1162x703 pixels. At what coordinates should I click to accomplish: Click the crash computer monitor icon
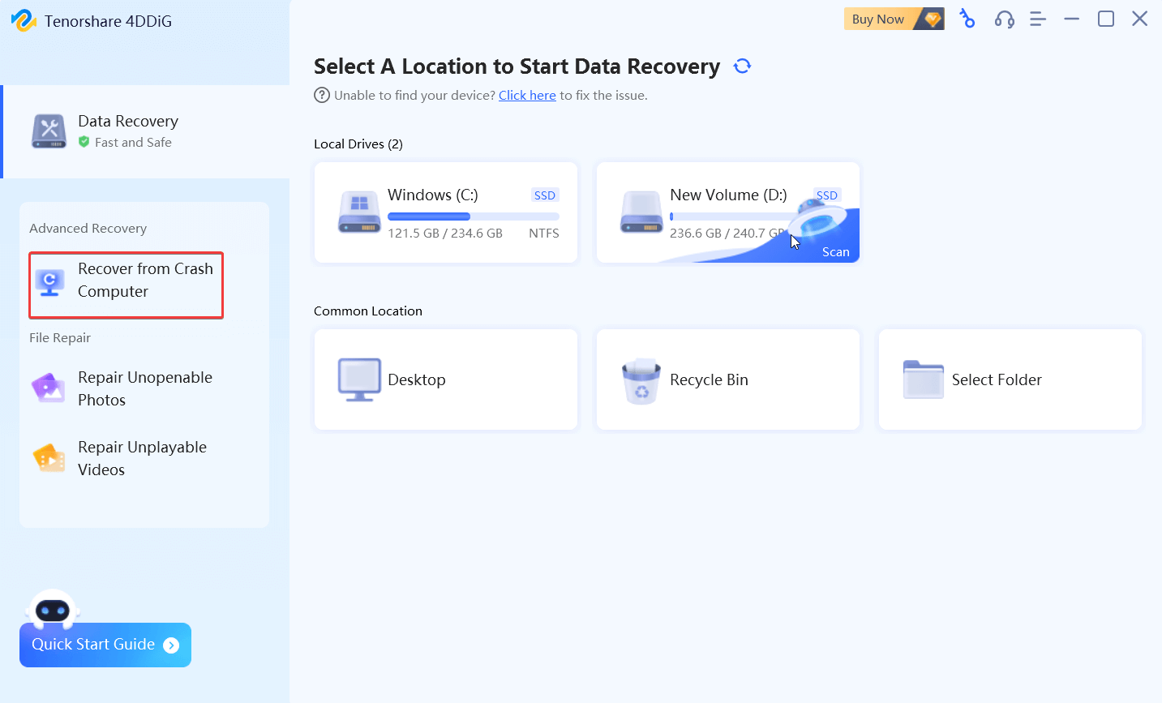tap(49, 282)
